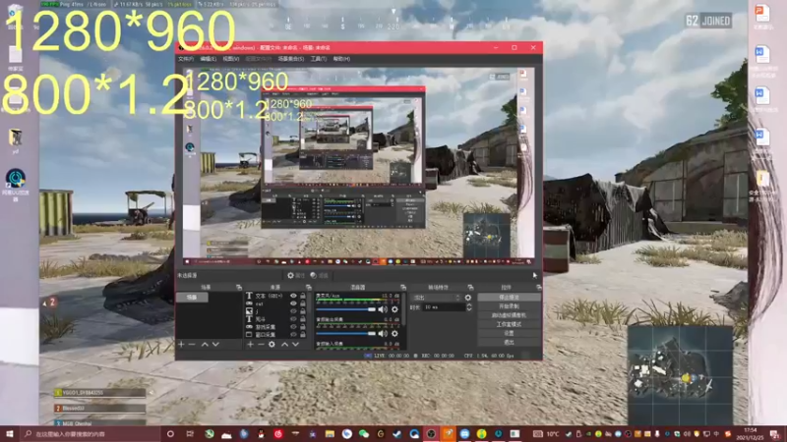Click the remove scene minus icon
Viewport: 787px width, 442px height.
192,345
